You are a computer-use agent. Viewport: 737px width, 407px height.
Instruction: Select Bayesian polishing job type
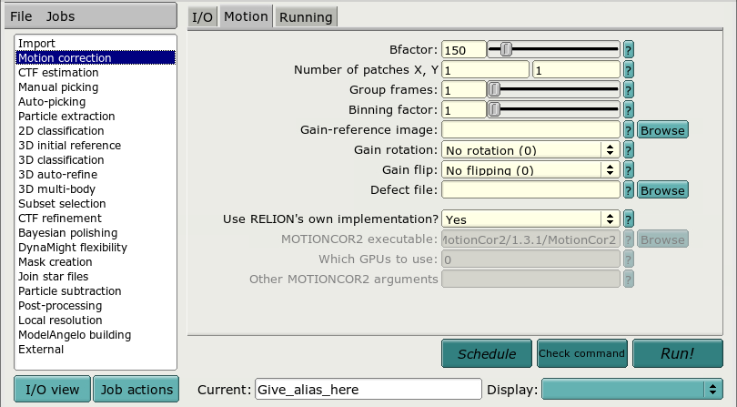point(96,233)
